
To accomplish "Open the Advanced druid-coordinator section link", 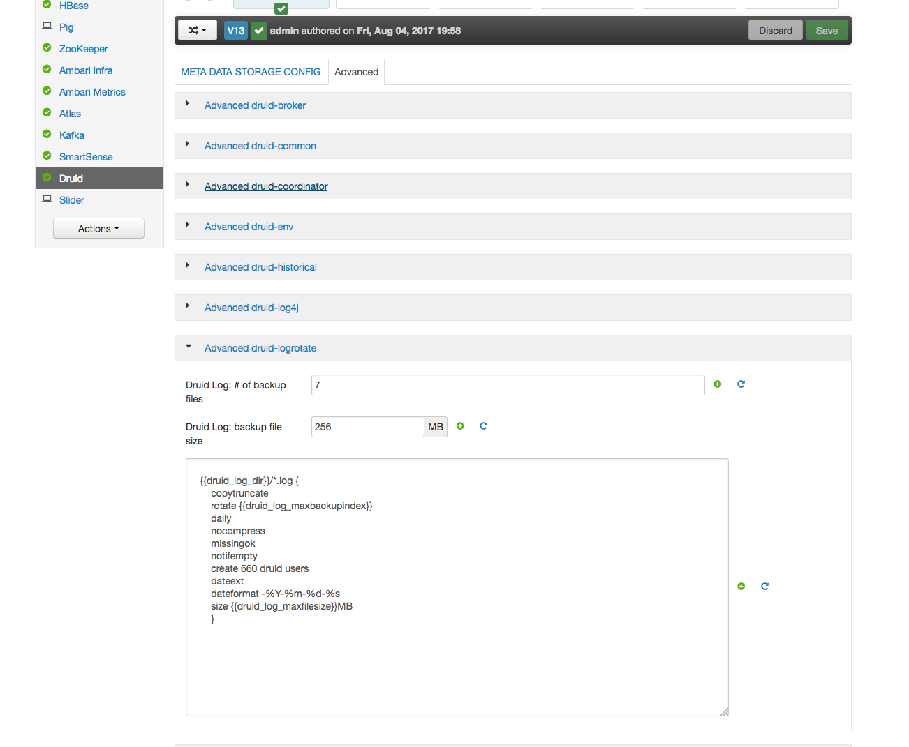I will point(266,186).
